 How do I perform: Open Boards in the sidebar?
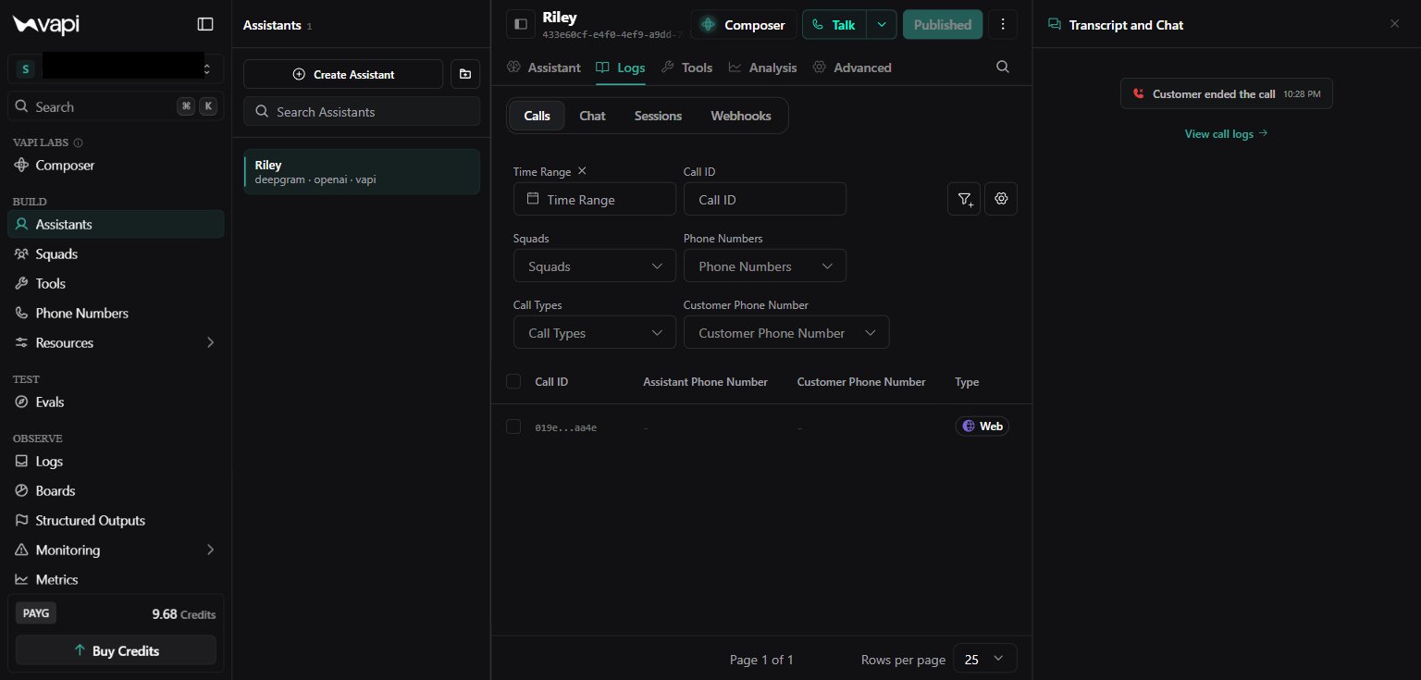tap(116, 490)
